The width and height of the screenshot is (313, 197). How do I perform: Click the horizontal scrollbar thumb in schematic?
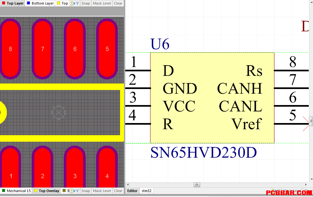click(197, 185)
